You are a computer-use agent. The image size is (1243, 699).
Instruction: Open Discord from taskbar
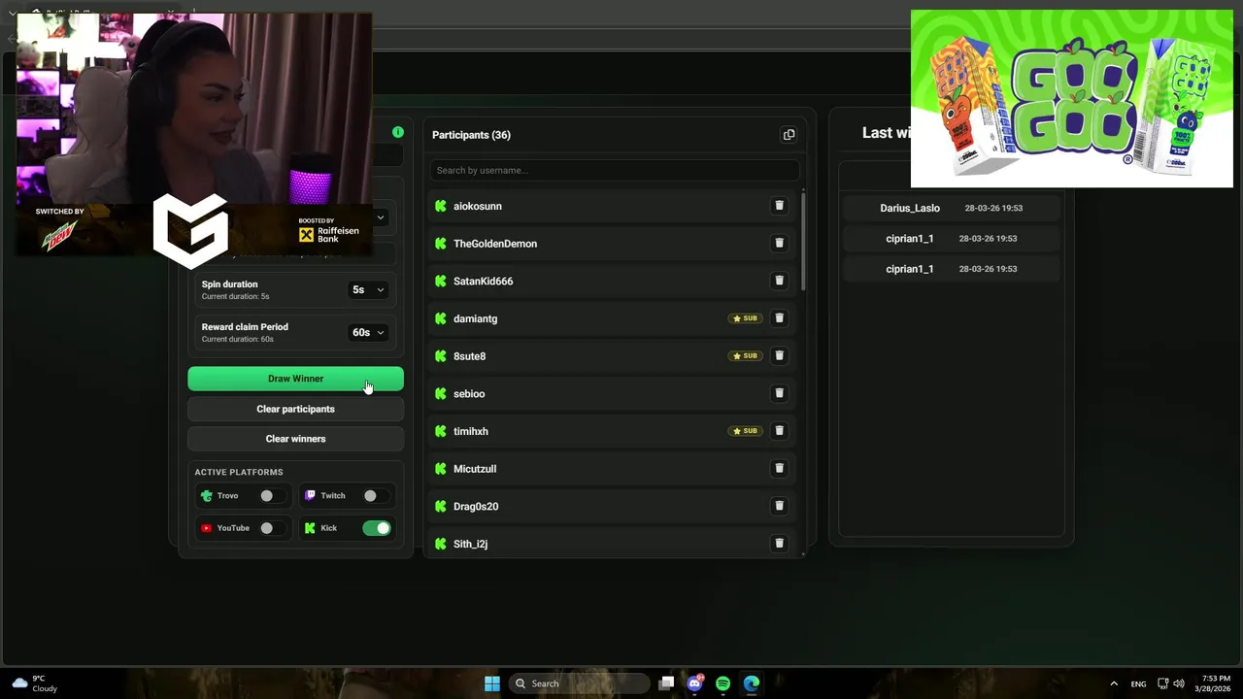[694, 683]
